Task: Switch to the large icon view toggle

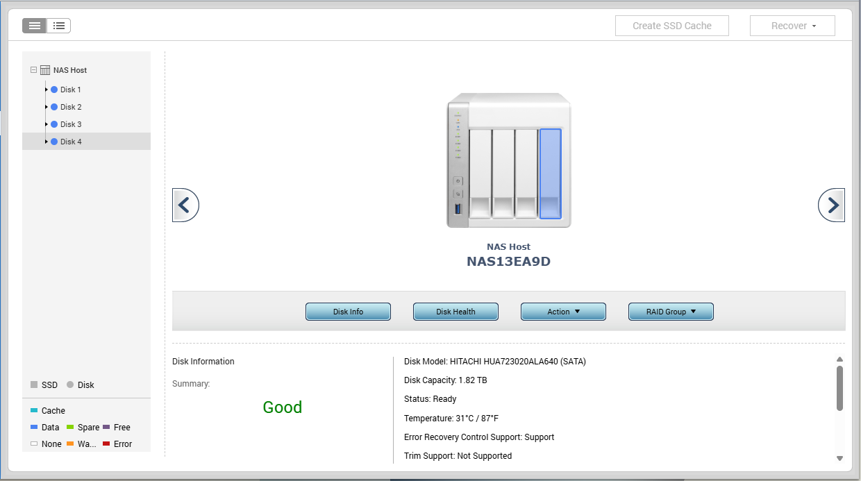Action: pos(35,26)
